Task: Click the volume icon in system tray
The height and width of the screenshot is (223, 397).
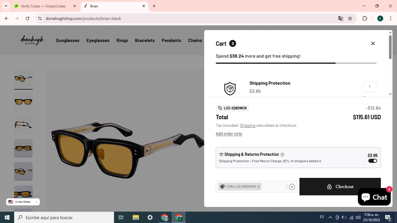Action: 358,218
